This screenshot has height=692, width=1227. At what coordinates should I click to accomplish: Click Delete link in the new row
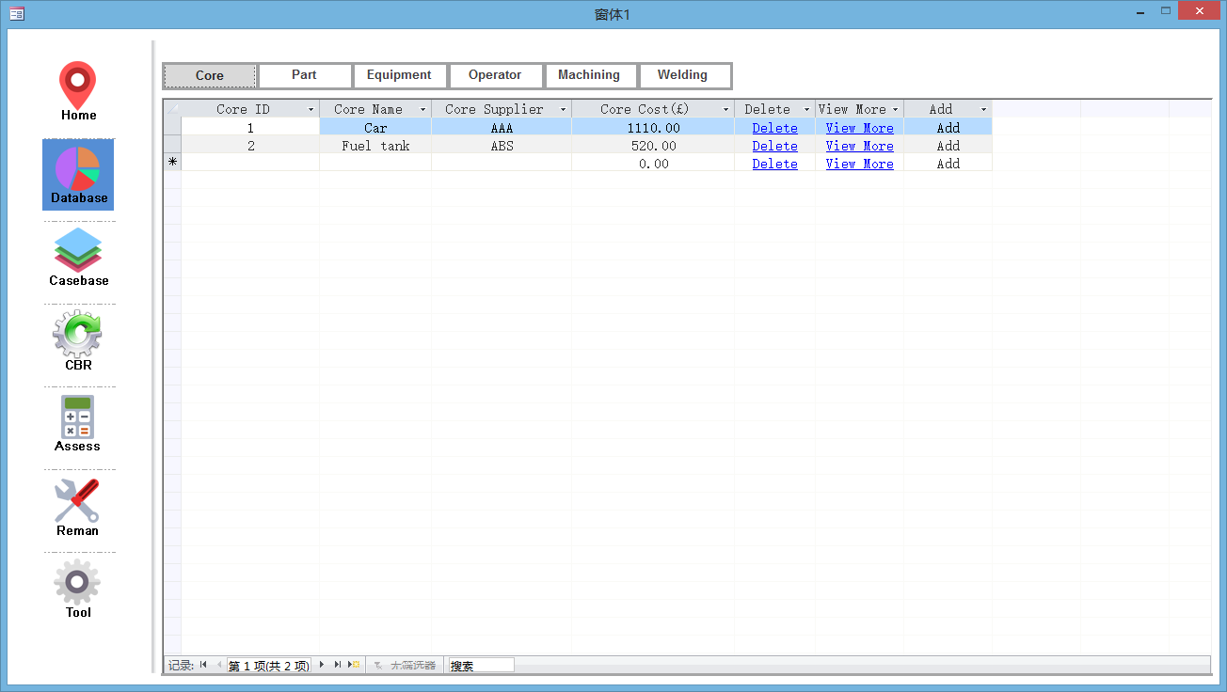774,164
